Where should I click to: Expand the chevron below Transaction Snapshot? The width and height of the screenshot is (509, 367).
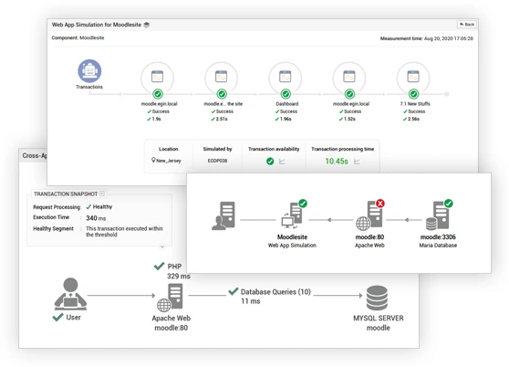(x=162, y=246)
